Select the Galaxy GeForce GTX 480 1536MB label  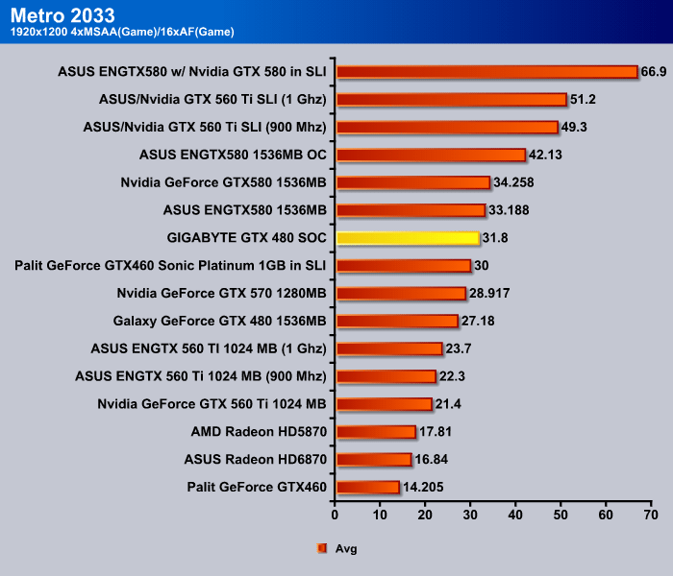220,321
